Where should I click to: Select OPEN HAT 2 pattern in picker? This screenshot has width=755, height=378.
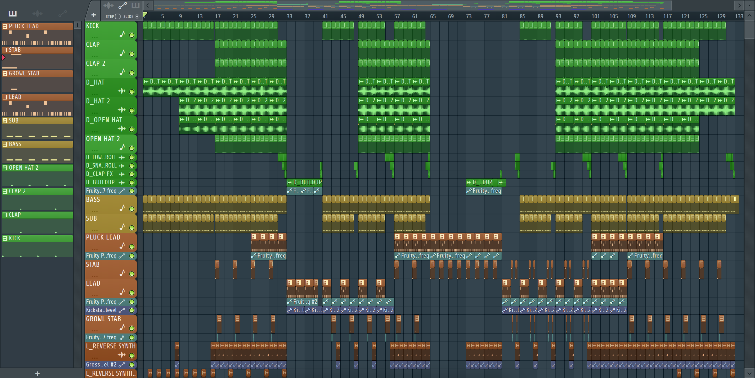(37, 175)
